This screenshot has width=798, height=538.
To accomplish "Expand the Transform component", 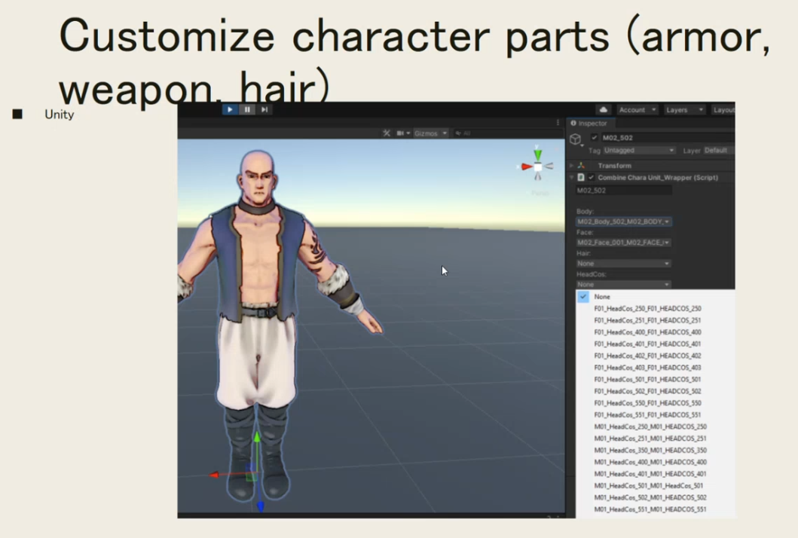I will pos(572,166).
